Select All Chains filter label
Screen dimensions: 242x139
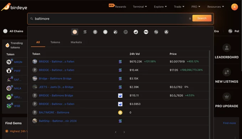pyautogui.click(x=16, y=31)
